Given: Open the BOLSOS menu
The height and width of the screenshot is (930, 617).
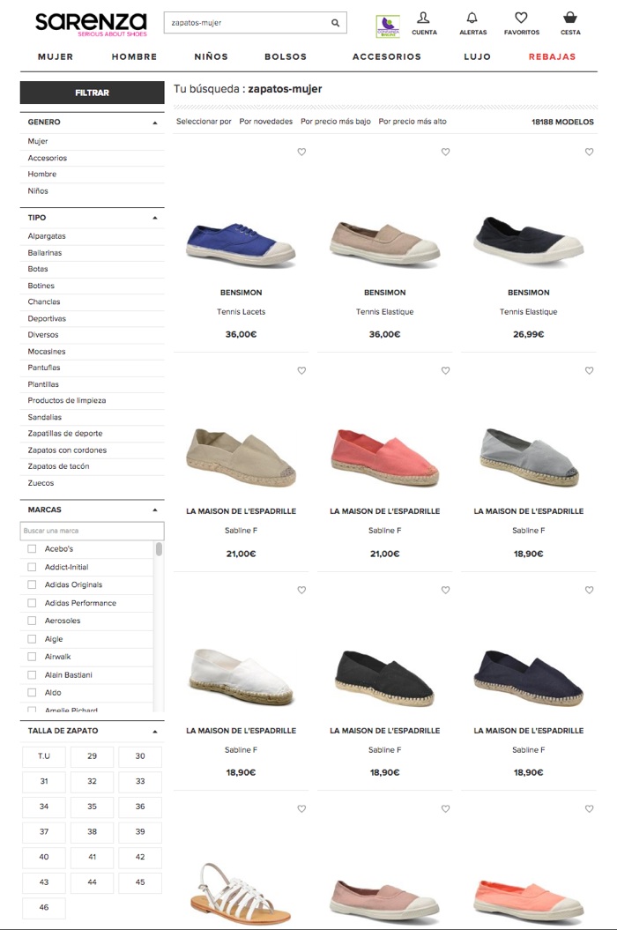Looking at the screenshot, I should [286, 57].
